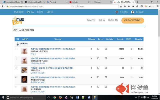Screen dimensions: 160x100
Task: Click the CÀI ĐẶT CÔNG CỤ button
Action: pos(133,20)
